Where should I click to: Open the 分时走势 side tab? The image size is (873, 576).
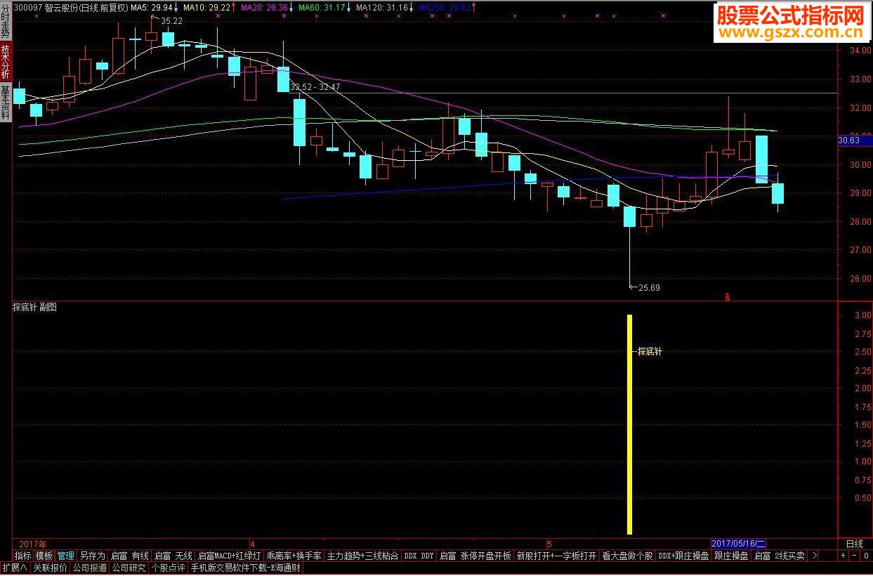coord(6,20)
